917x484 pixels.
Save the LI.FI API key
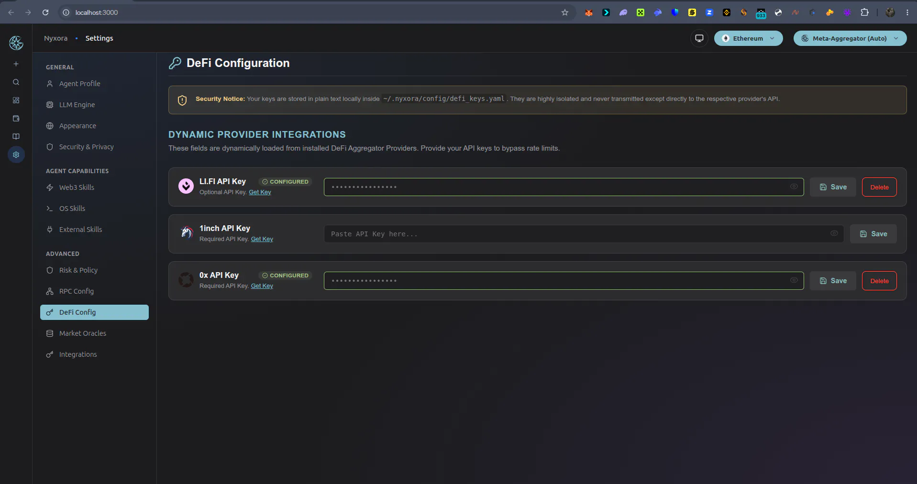833,187
